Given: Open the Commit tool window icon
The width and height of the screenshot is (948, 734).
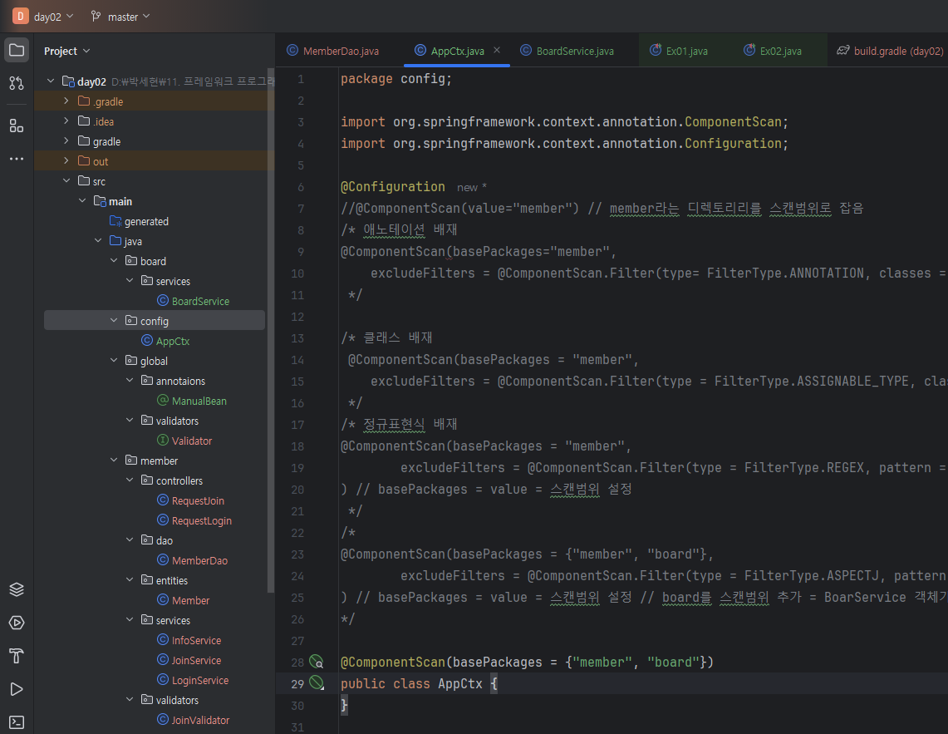Looking at the screenshot, I should tap(17, 83).
